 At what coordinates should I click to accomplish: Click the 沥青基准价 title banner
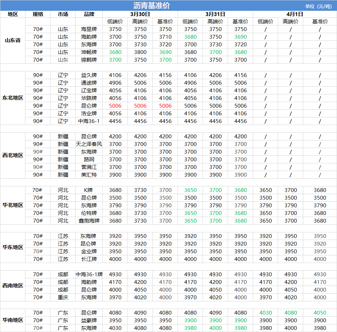152,6
